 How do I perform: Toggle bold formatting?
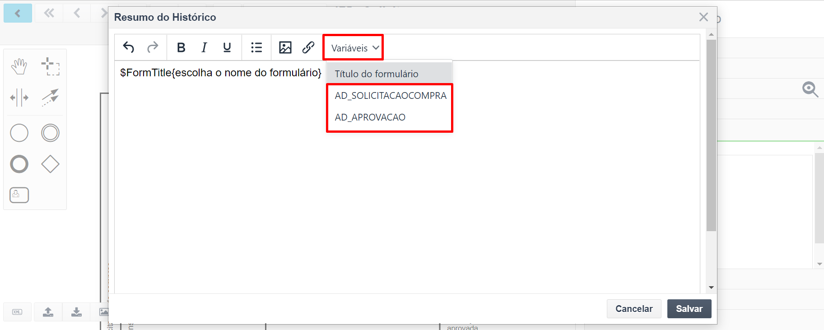pos(181,47)
